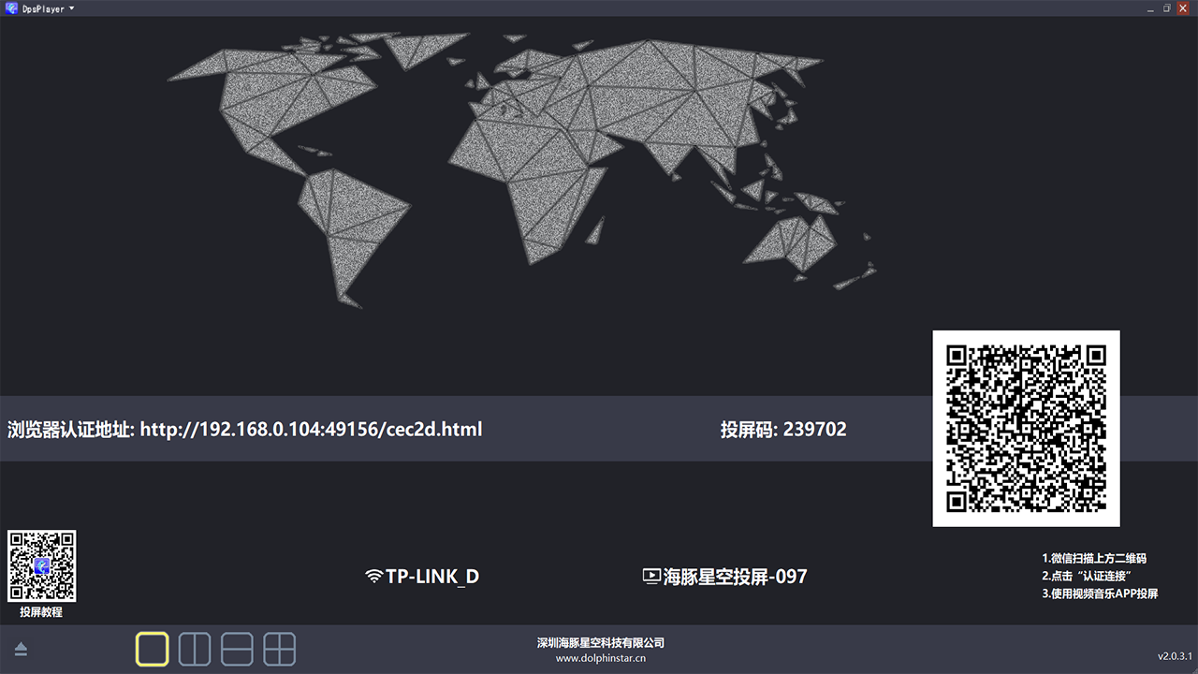Click the TP-LINK_D network name
The height and width of the screenshot is (674, 1198).
[x=432, y=577]
